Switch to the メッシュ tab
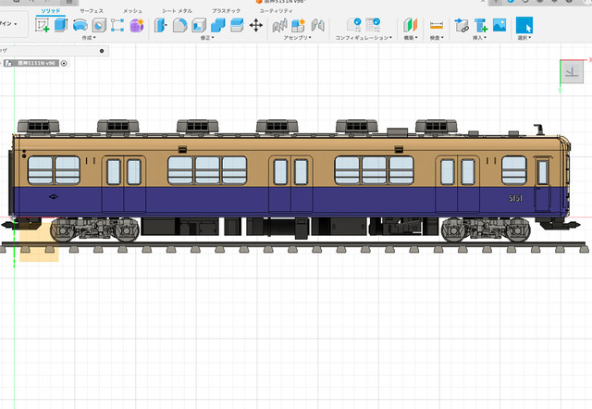The height and width of the screenshot is (409, 592). pos(132,11)
